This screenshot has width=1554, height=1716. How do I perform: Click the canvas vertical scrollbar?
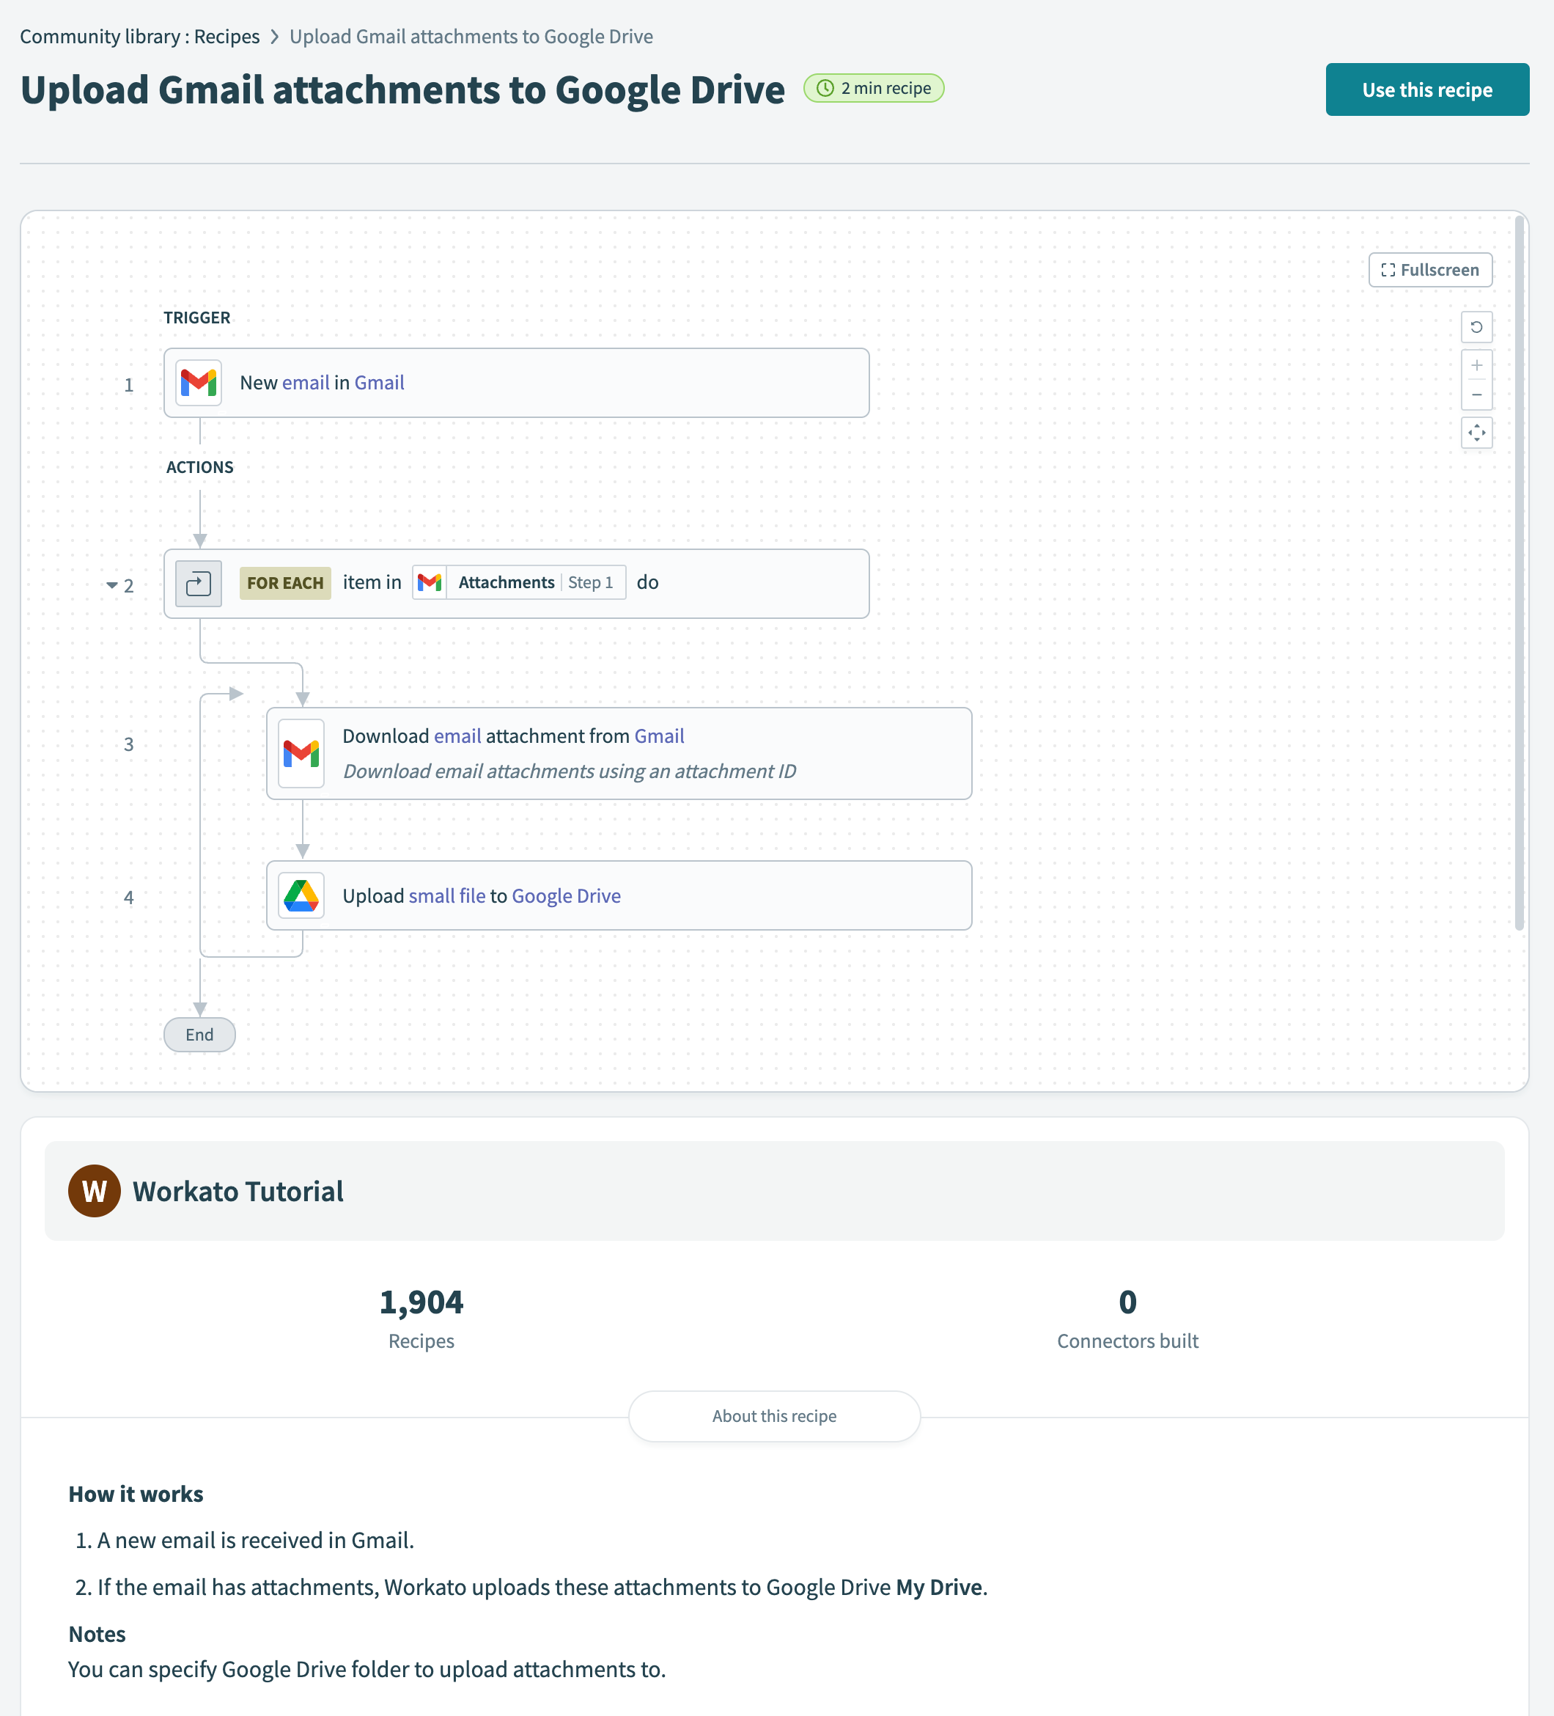[1519, 573]
